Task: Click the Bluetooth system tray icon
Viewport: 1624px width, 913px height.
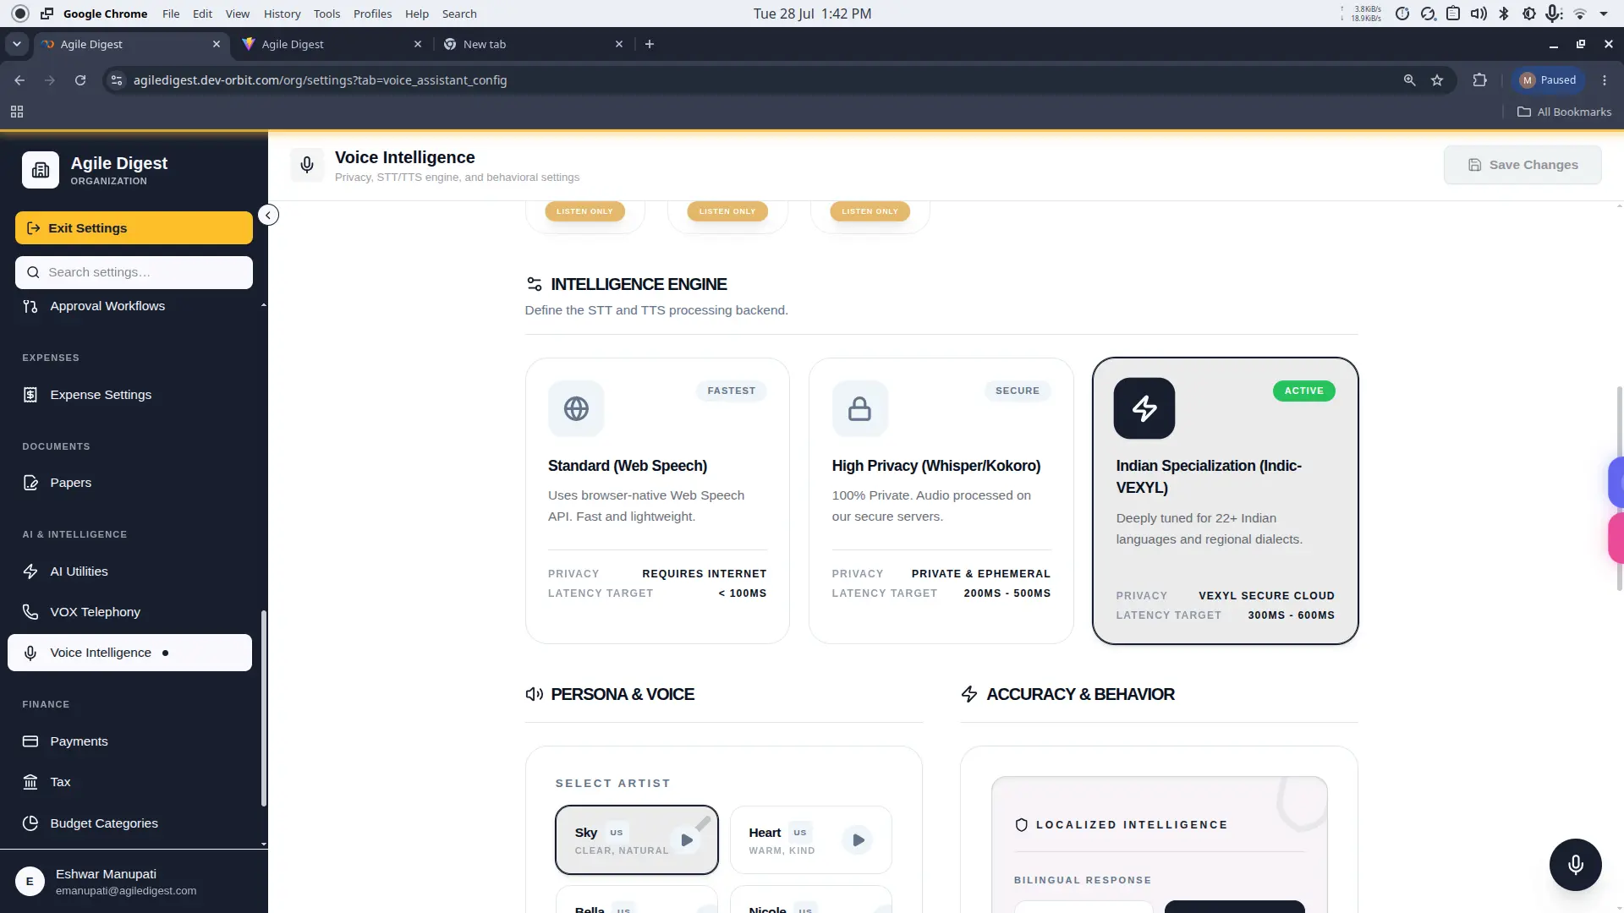Action: (x=1503, y=14)
